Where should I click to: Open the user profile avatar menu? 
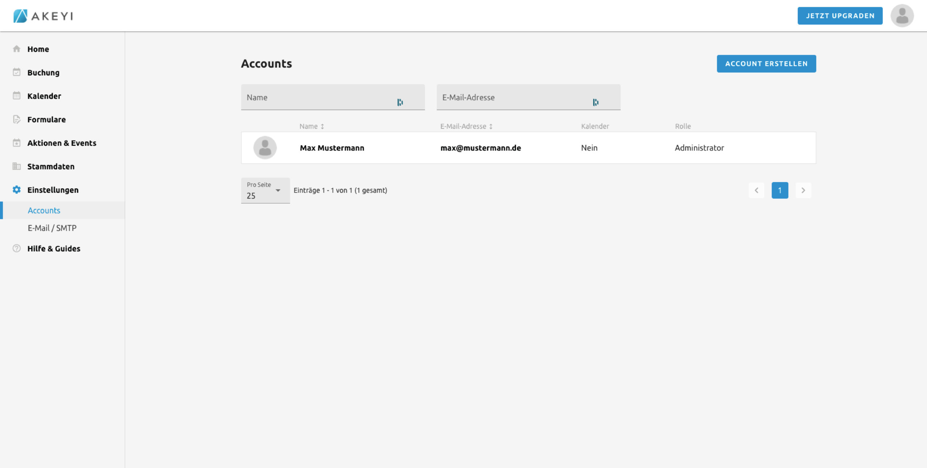(x=902, y=16)
